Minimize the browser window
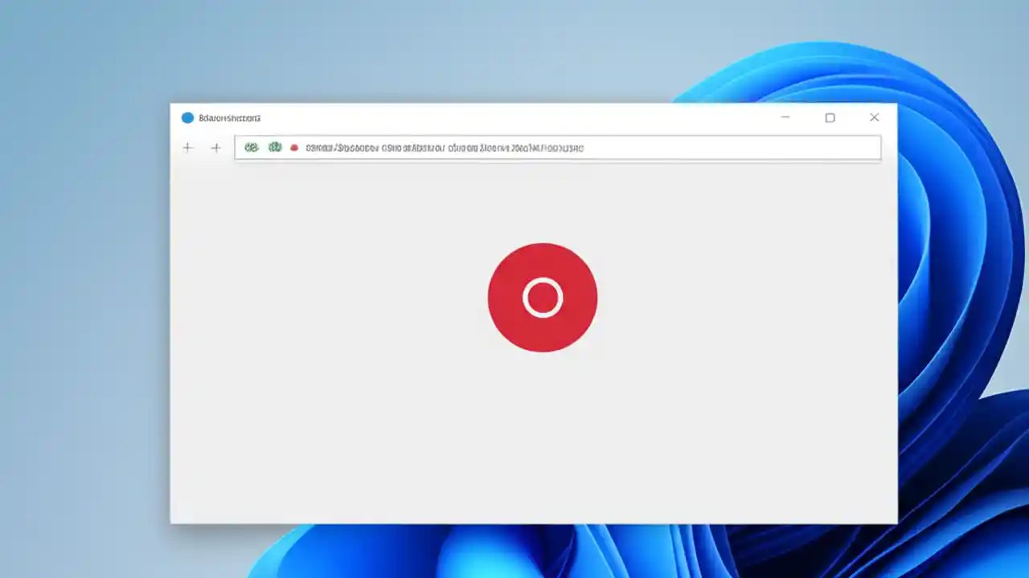 [x=785, y=117]
